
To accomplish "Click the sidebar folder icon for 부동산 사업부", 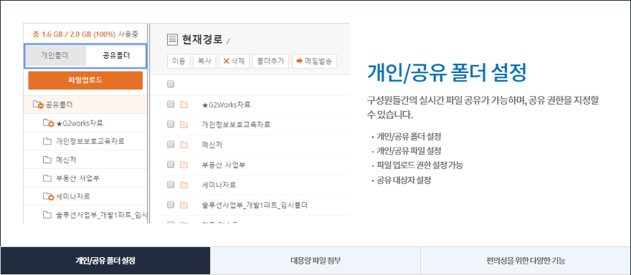I will pos(47,178).
